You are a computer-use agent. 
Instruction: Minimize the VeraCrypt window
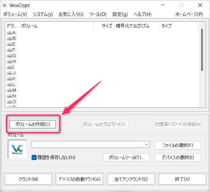pyautogui.click(x=163, y=5)
